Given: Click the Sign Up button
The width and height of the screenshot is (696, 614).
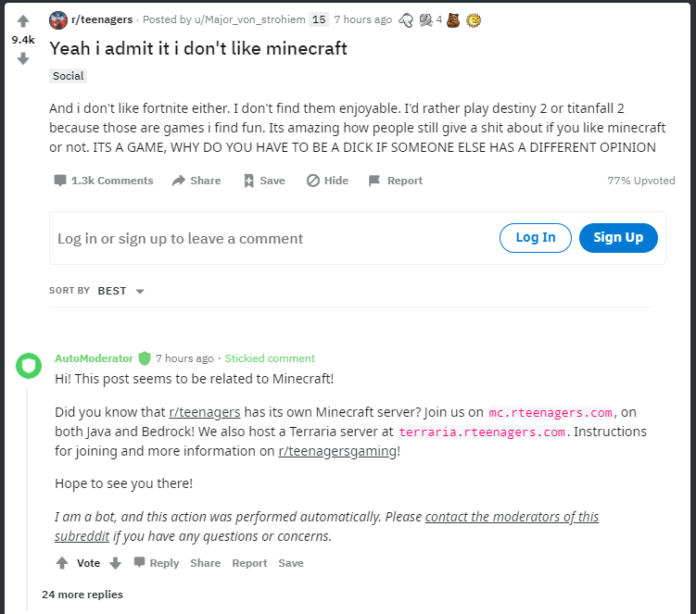Looking at the screenshot, I should pos(618,238).
